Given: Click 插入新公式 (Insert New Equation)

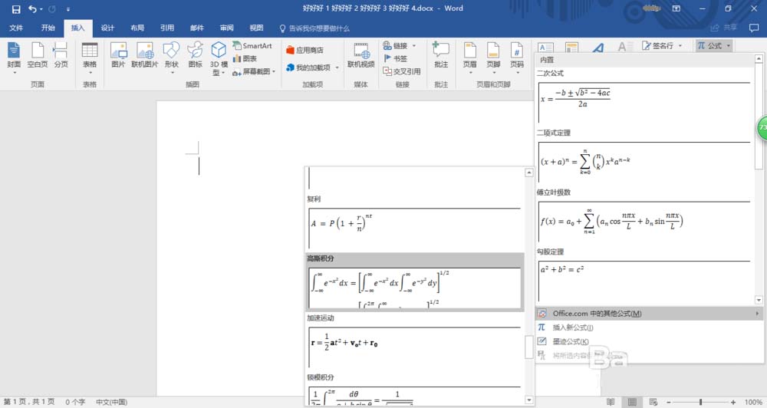Looking at the screenshot, I should coord(572,327).
